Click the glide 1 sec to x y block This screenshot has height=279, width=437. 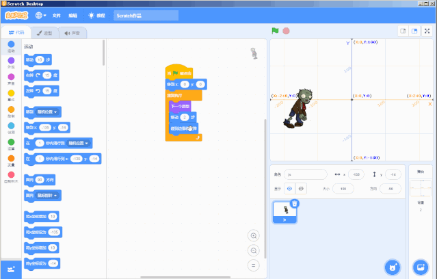coord(63,159)
